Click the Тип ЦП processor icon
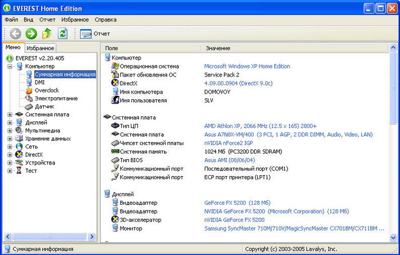Image resolution: width=400 pixels, height=255 pixels. pos(115,126)
